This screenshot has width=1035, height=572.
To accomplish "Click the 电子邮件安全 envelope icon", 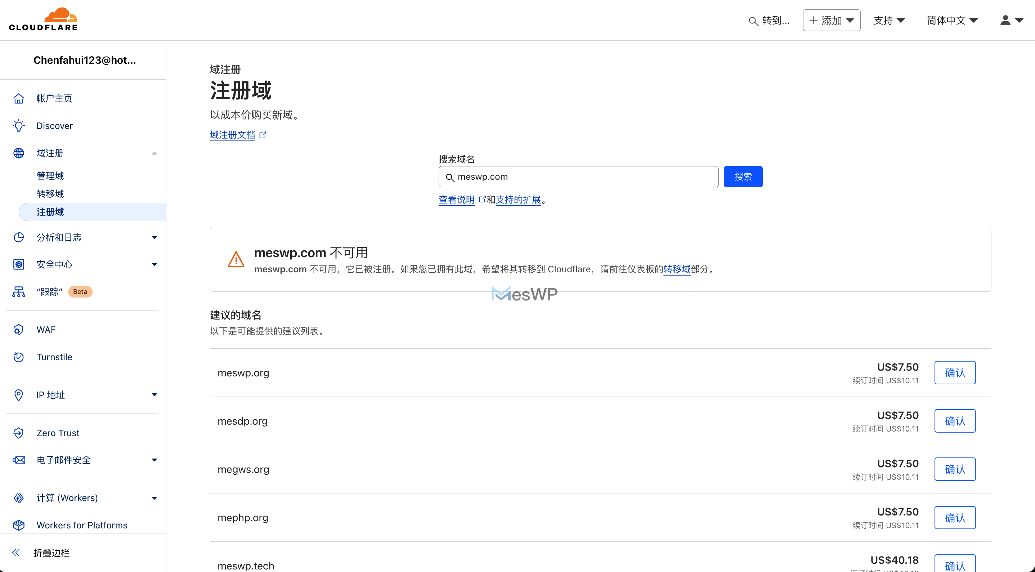I will click(18, 460).
